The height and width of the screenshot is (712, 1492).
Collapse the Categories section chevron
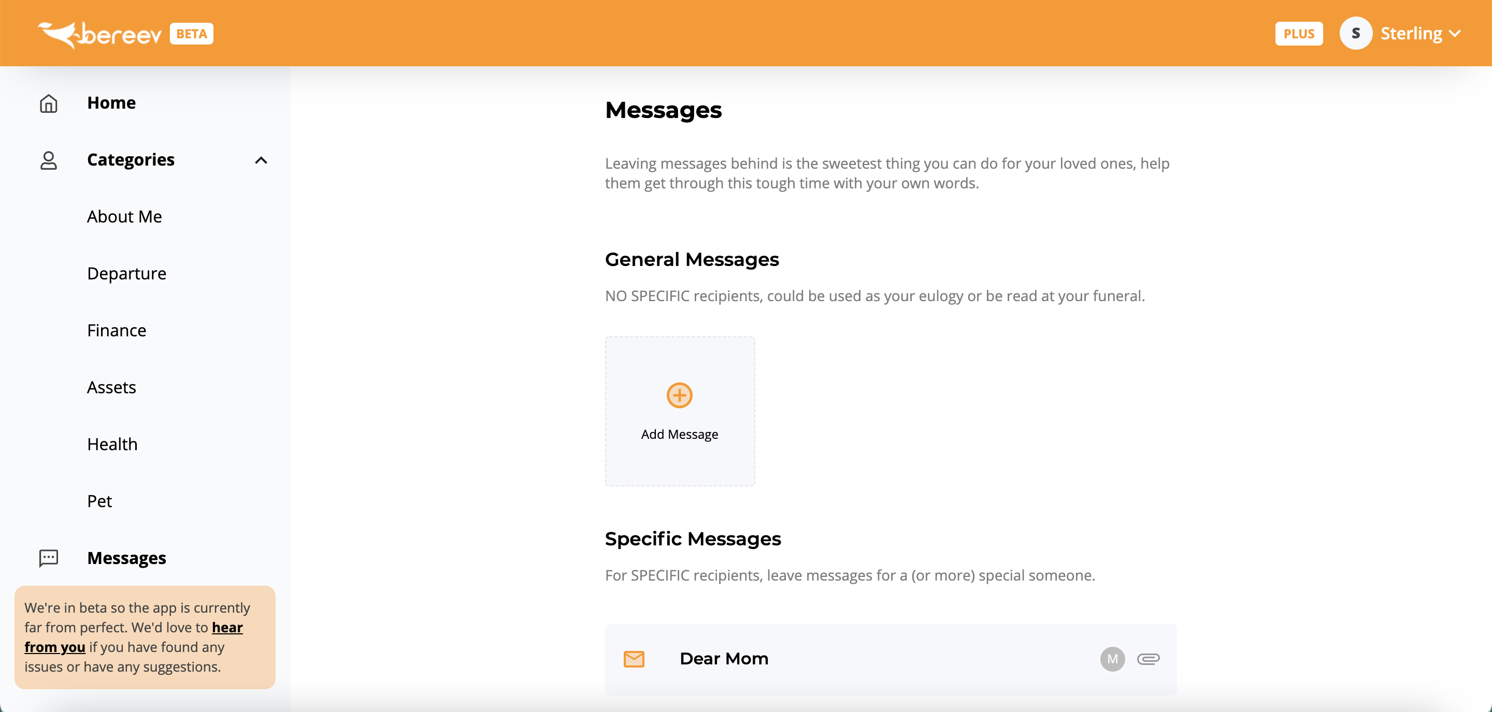point(261,160)
